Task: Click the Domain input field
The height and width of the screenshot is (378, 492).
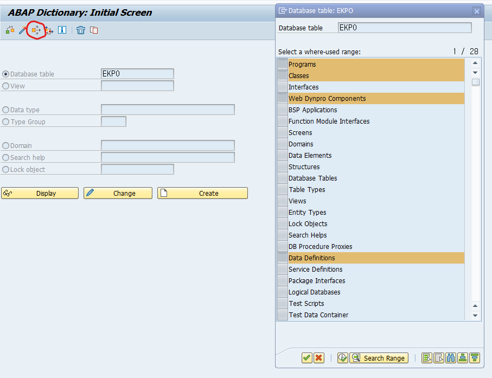Action: tap(168, 145)
